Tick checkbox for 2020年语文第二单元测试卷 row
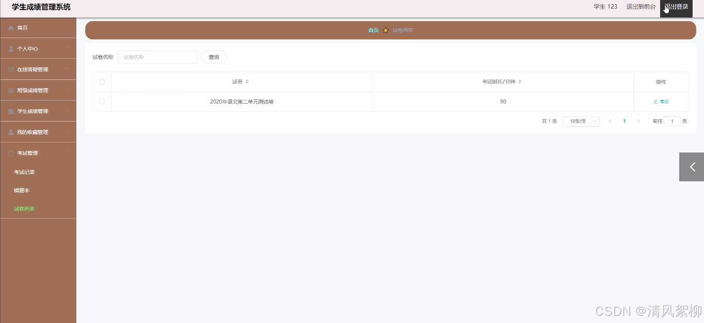The height and width of the screenshot is (323, 704). point(102,102)
